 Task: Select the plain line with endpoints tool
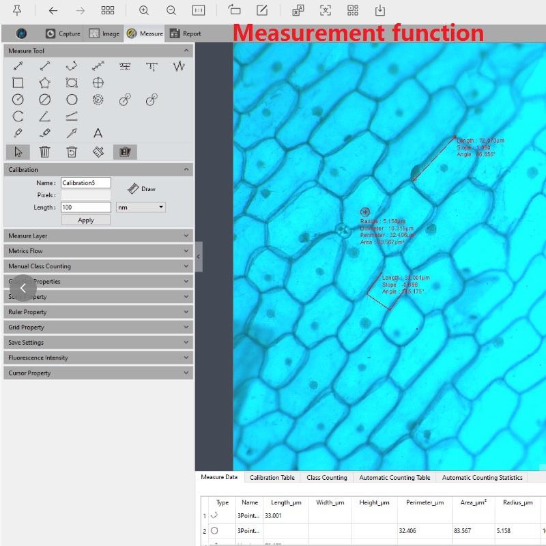click(45, 66)
